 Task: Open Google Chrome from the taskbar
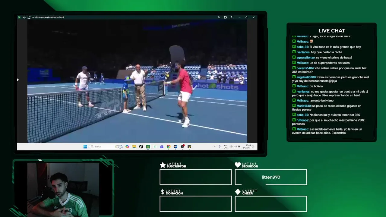[x=169, y=146]
